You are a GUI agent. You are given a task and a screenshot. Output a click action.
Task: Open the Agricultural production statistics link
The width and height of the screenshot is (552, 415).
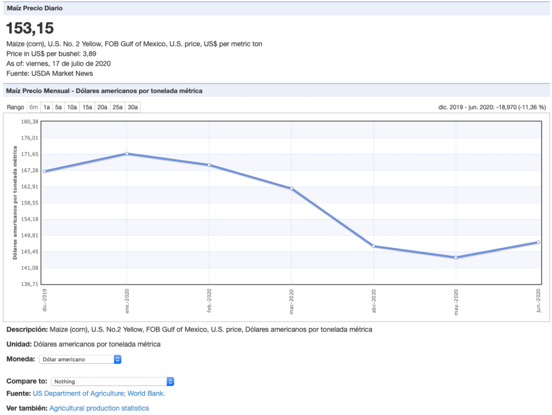(99, 409)
